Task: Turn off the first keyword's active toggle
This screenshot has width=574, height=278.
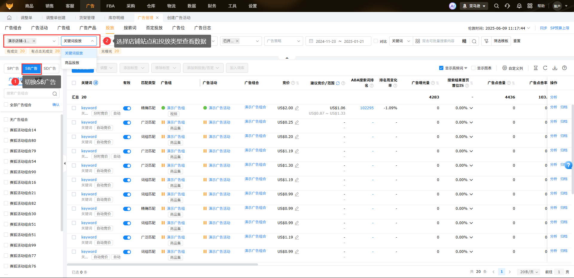Action: click(127, 108)
